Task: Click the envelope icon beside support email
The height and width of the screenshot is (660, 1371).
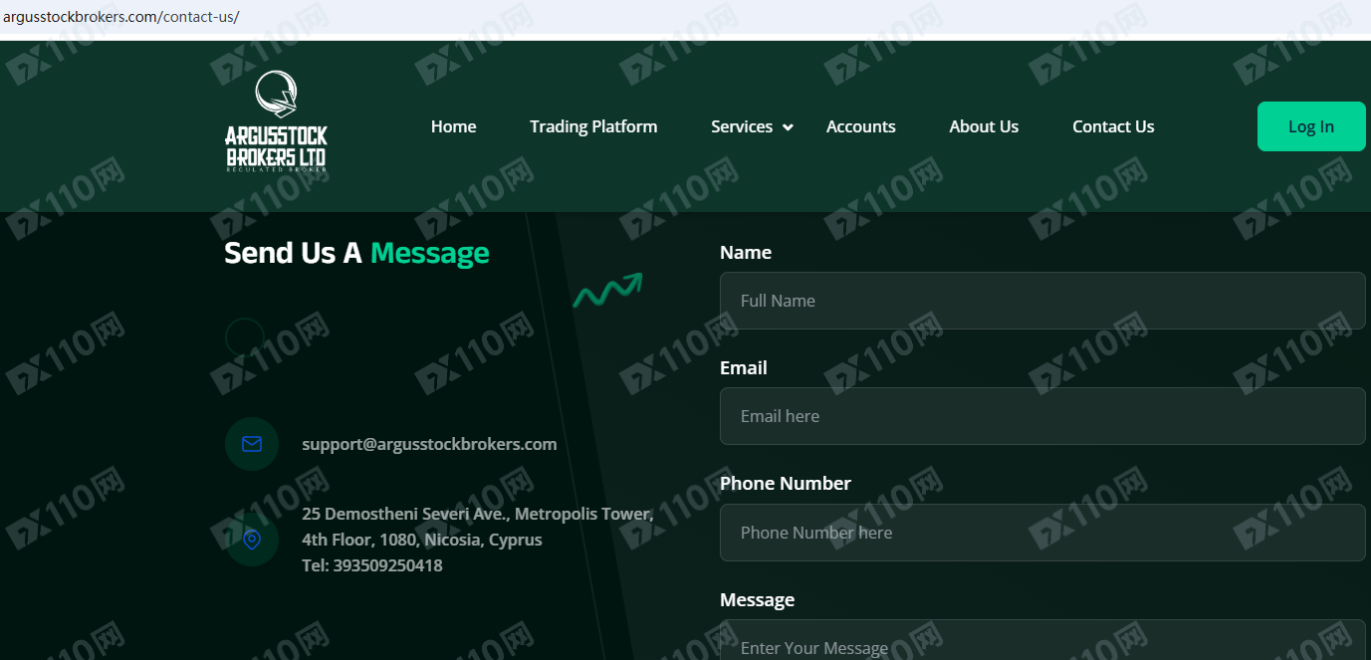Action: [252, 444]
